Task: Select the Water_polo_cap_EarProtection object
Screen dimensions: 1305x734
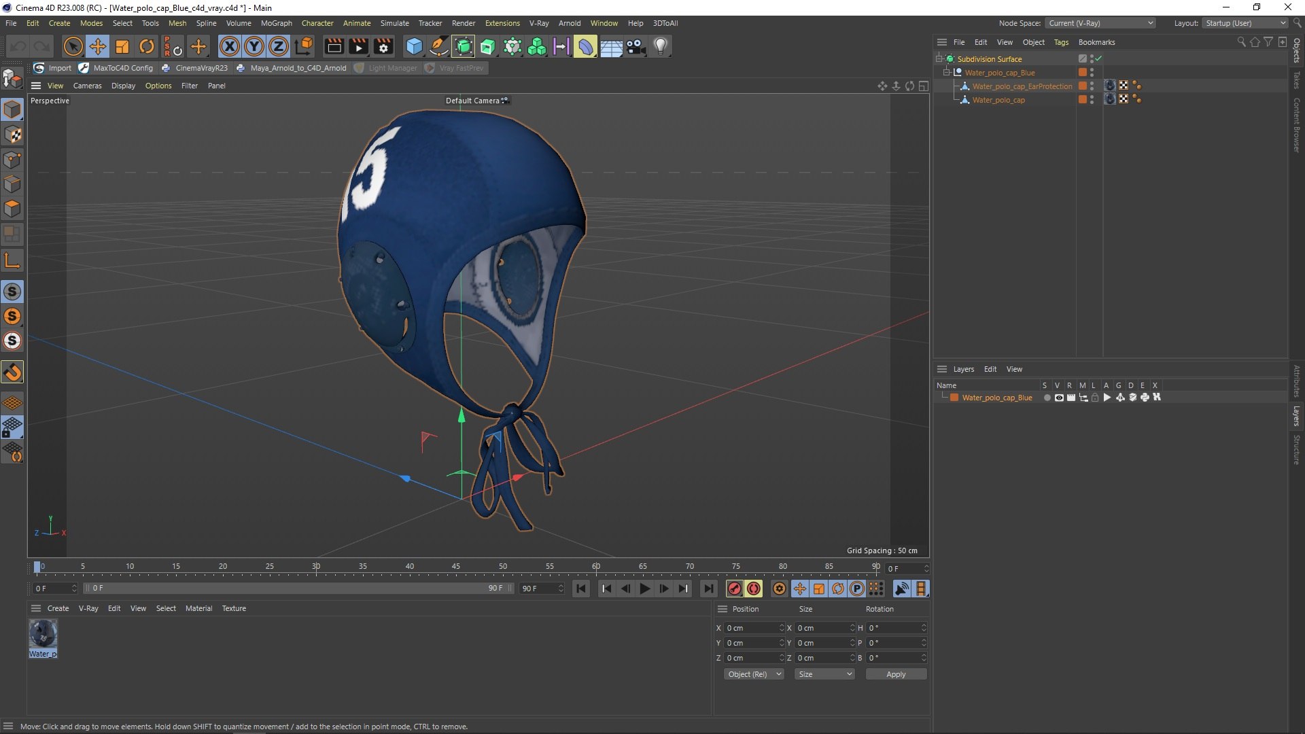Action: (x=1022, y=86)
